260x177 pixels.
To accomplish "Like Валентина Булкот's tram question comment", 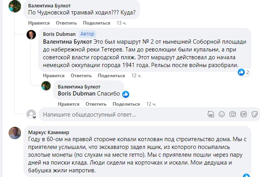I will point(39,23).
